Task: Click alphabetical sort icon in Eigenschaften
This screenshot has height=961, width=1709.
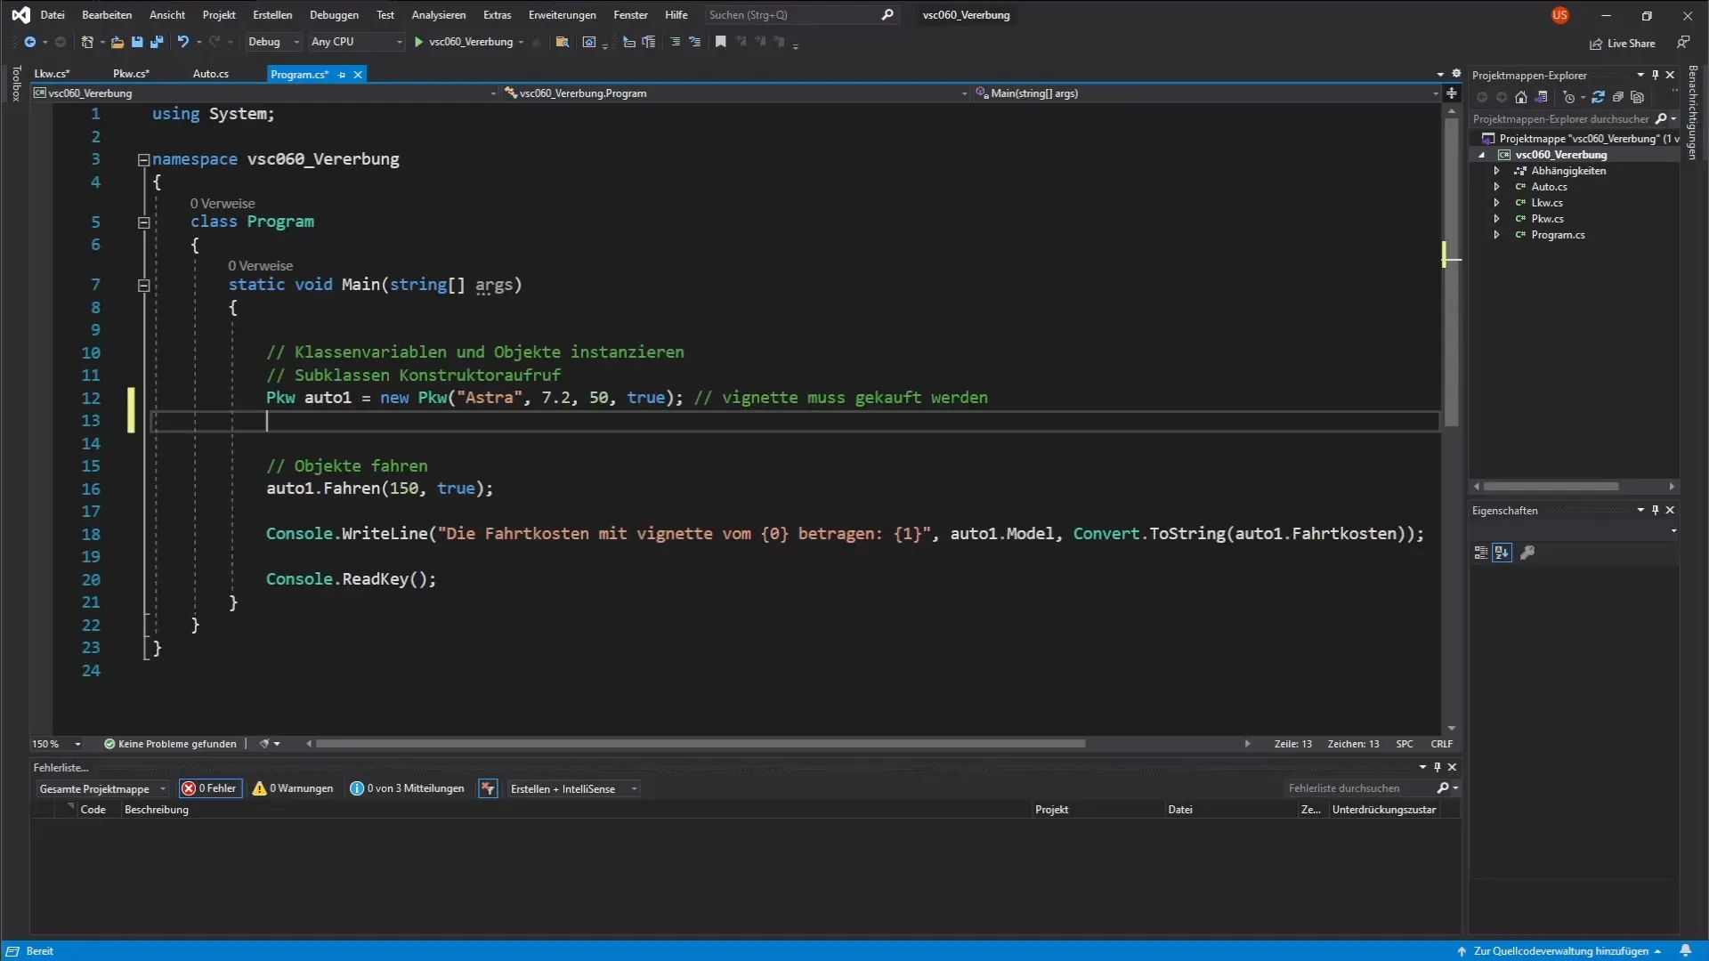Action: [1502, 553]
